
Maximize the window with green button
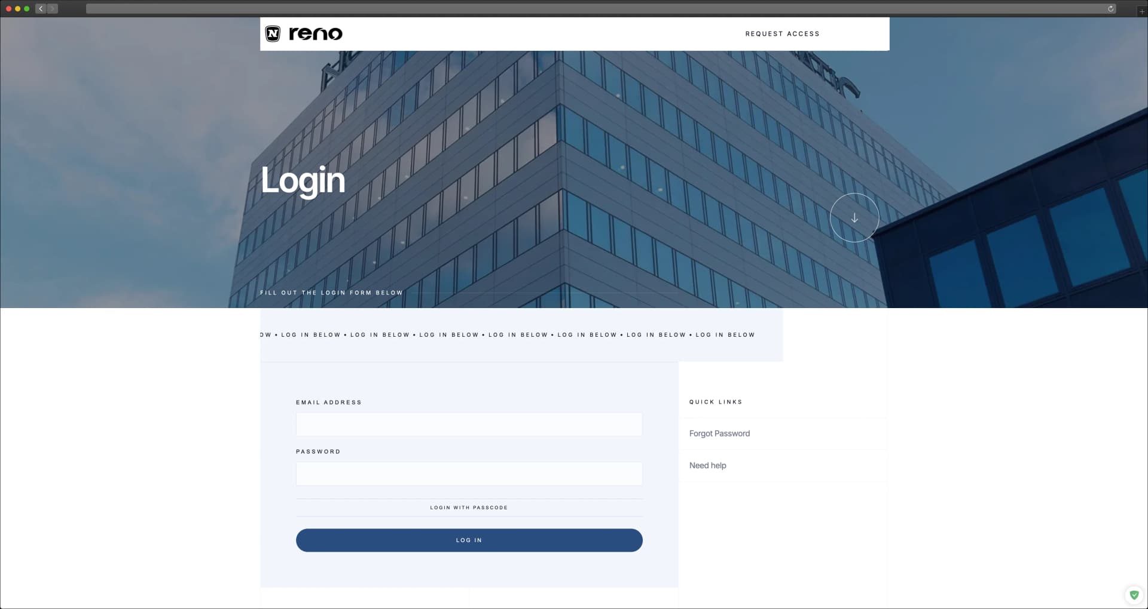coord(27,8)
